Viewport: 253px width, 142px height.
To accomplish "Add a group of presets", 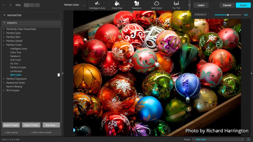I will click(x=11, y=132).
